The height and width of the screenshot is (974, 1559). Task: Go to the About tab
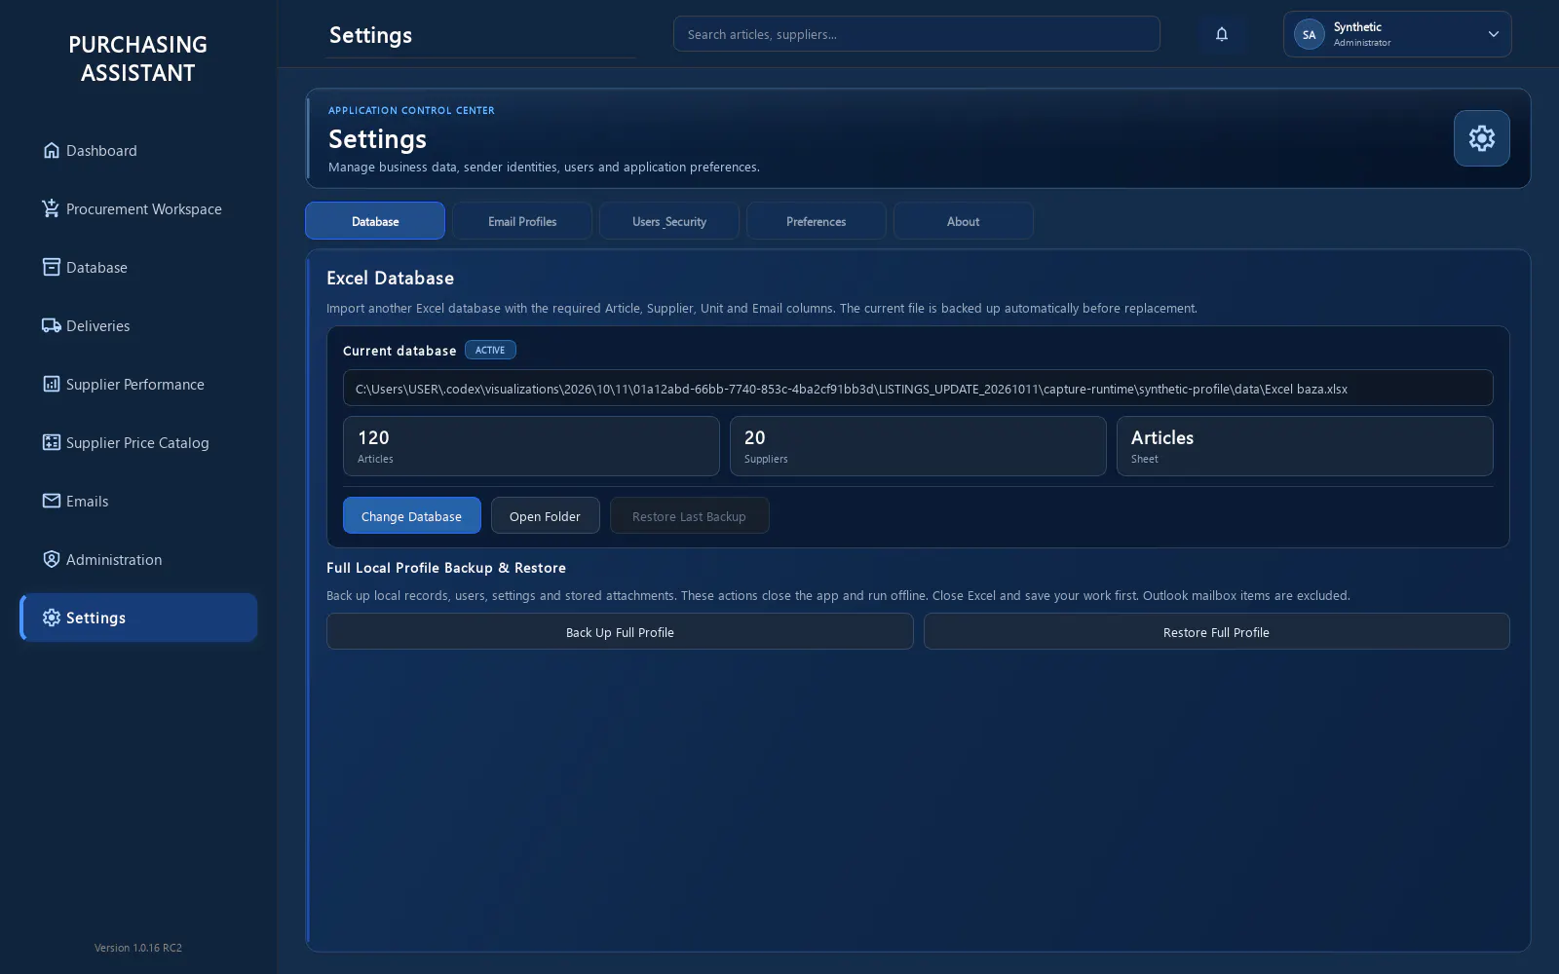pos(964,221)
